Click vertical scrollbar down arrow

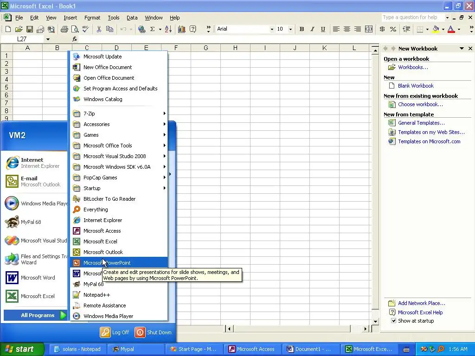pyautogui.click(x=375, y=322)
